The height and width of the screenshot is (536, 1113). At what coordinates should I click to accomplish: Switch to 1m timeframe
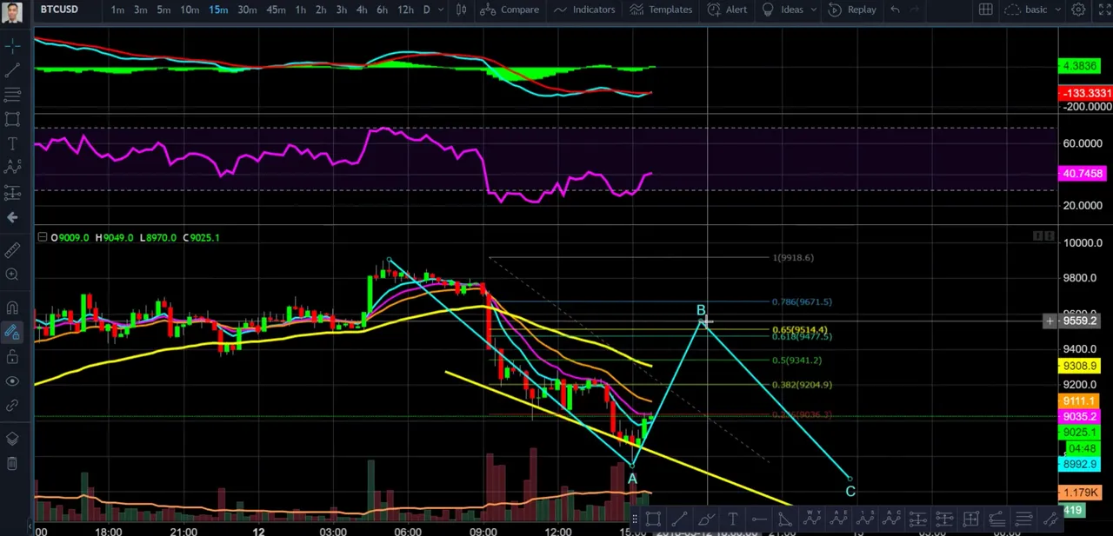(117, 10)
